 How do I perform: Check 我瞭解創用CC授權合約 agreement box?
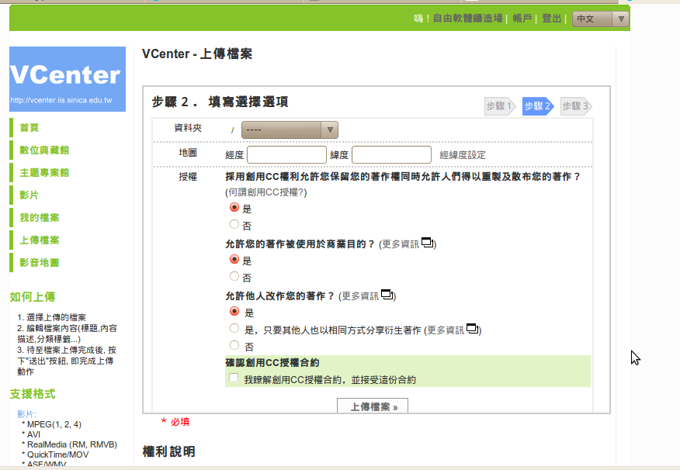(x=234, y=378)
